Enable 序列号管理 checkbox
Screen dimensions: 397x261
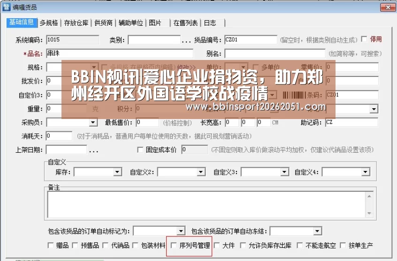click(174, 246)
